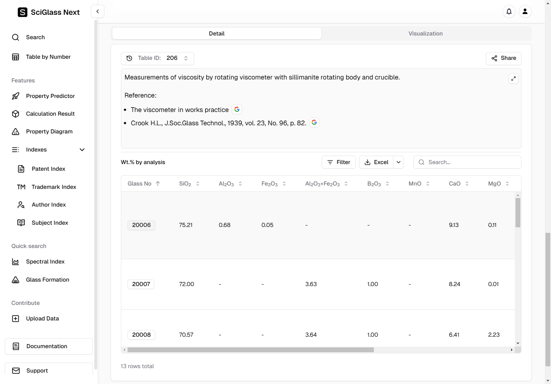
Task: Search Google for the Crook H.L. reference
Action: [x=314, y=122]
